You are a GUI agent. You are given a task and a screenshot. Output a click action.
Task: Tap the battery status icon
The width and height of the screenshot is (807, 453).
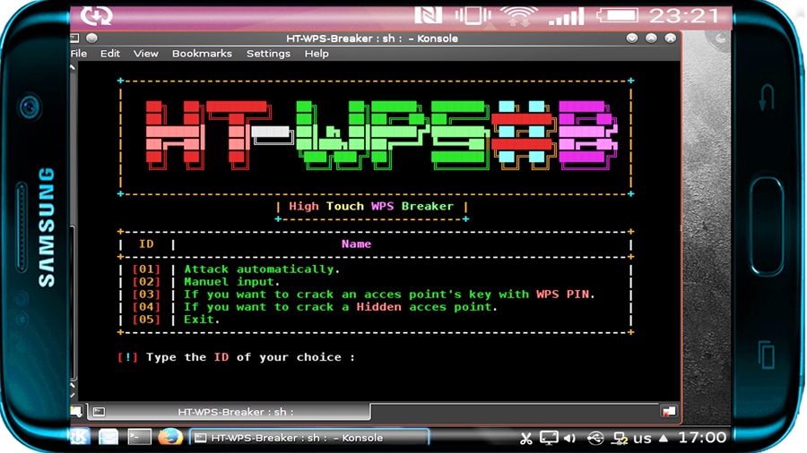[618, 16]
